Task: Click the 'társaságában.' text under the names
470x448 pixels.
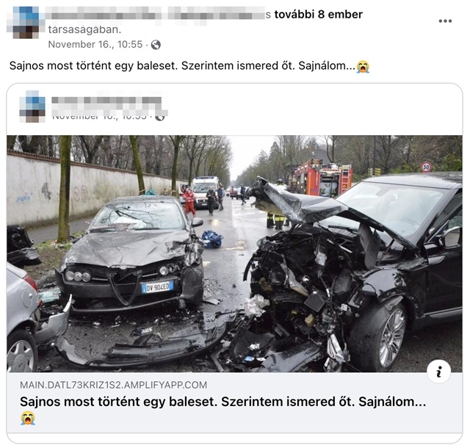Action: point(85,29)
